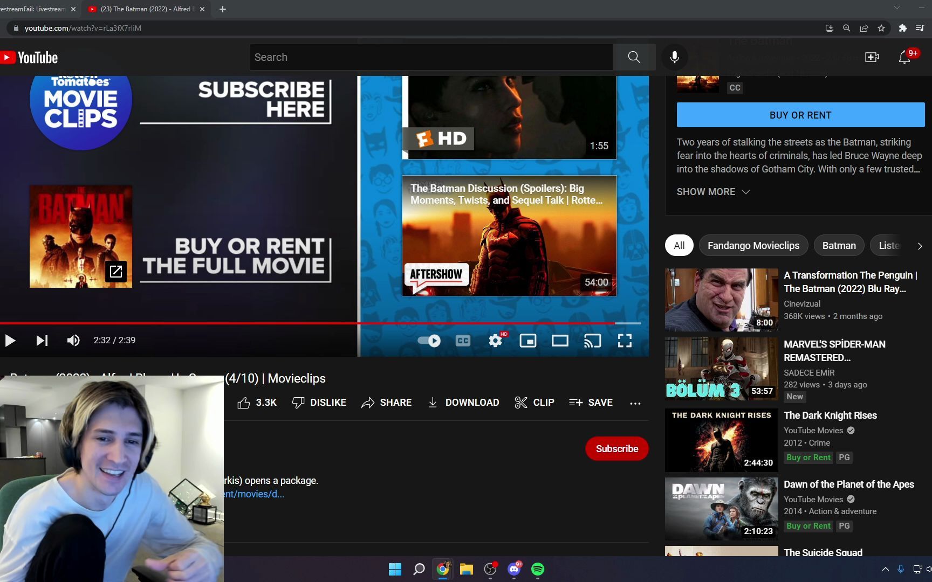The width and height of the screenshot is (932, 582).
Task: Open Chrome zoom magnifier in address bar
Action: click(x=847, y=28)
